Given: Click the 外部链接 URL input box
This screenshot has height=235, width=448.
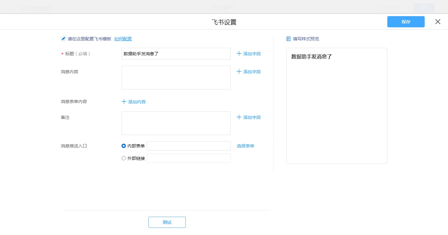Looking at the screenshot, I should pyautogui.click(x=189, y=158).
